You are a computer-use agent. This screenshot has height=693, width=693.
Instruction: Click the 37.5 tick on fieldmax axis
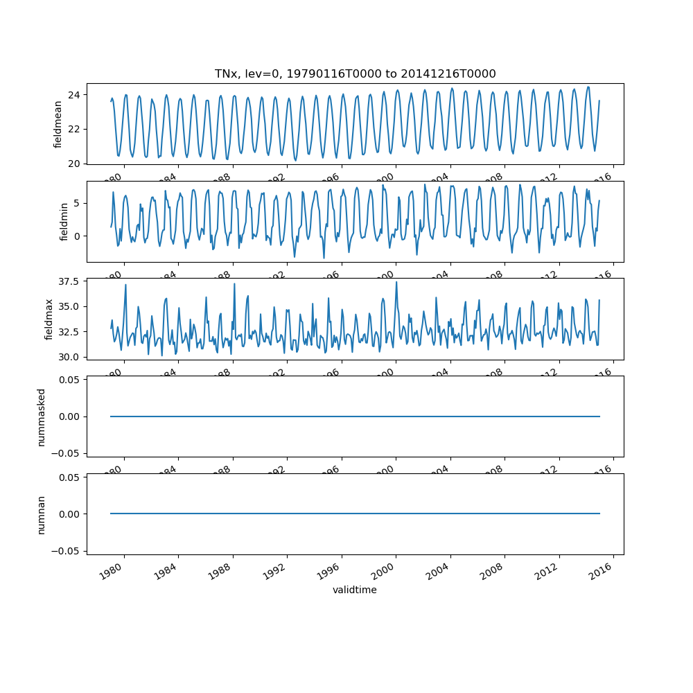click(x=70, y=281)
